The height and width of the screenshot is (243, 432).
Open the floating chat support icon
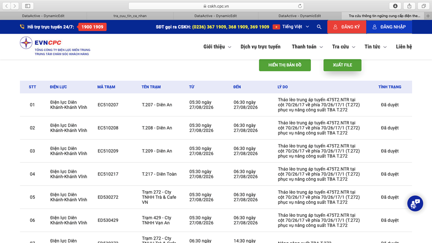point(415,204)
